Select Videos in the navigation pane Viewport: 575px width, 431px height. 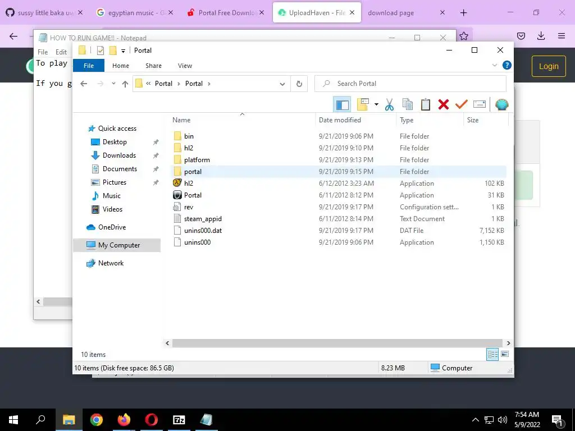pyautogui.click(x=112, y=209)
